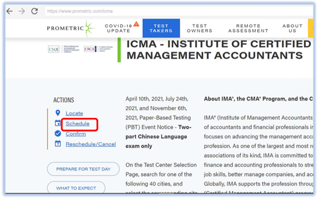
Task: Click the Confirm checkmark icon
Action: click(x=58, y=133)
